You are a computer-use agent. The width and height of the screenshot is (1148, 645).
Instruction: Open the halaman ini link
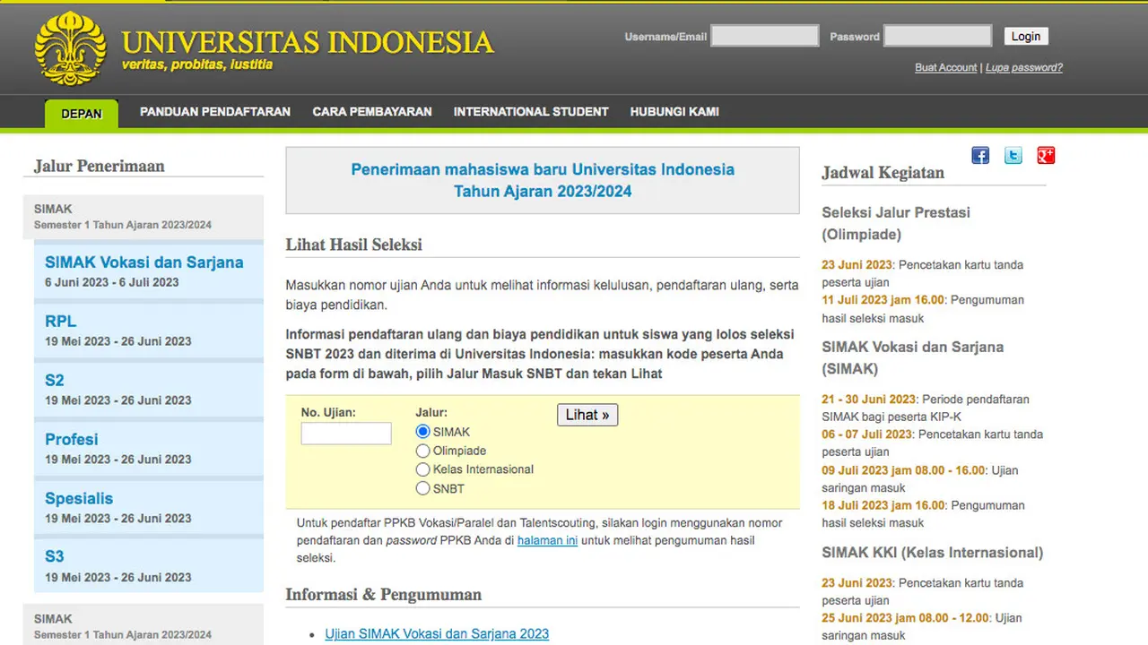[x=547, y=540]
